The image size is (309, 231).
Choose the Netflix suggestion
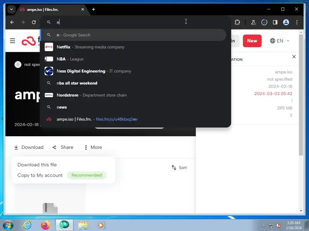133,47
